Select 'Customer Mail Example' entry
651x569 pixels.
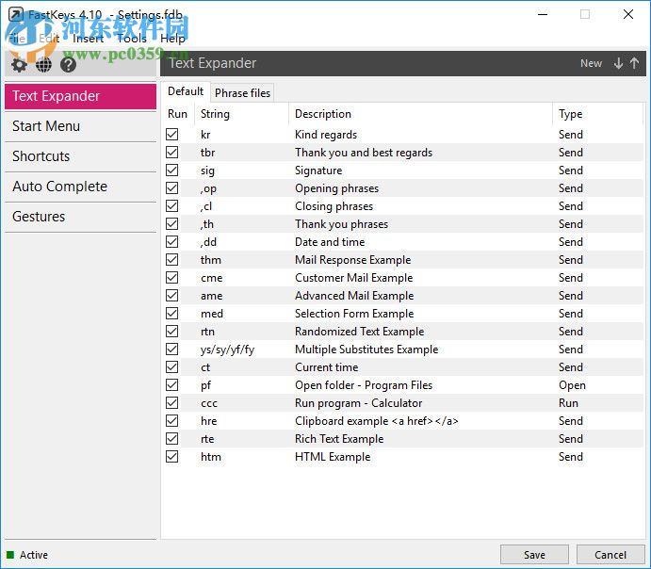[402, 277]
